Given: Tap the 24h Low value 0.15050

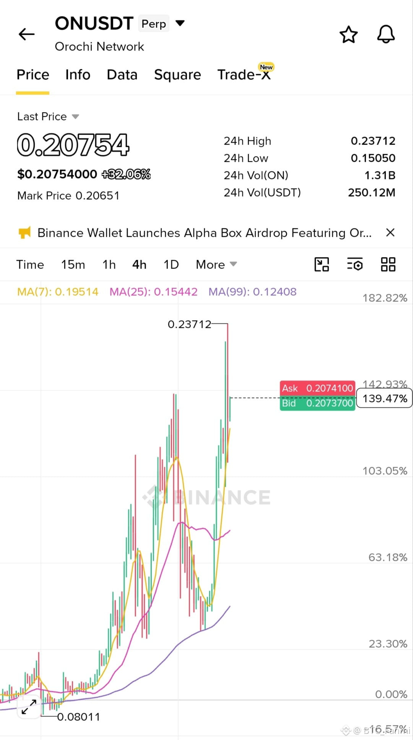Looking at the screenshot, I should pos(373,158).
